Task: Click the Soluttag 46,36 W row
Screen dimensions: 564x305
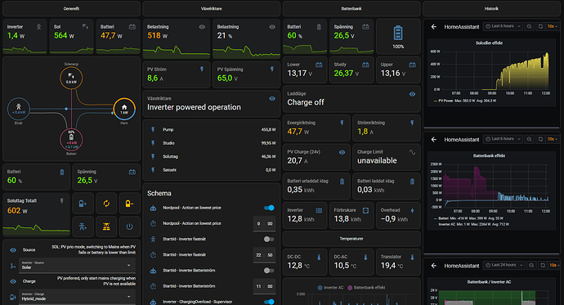Action: [211, 156]
